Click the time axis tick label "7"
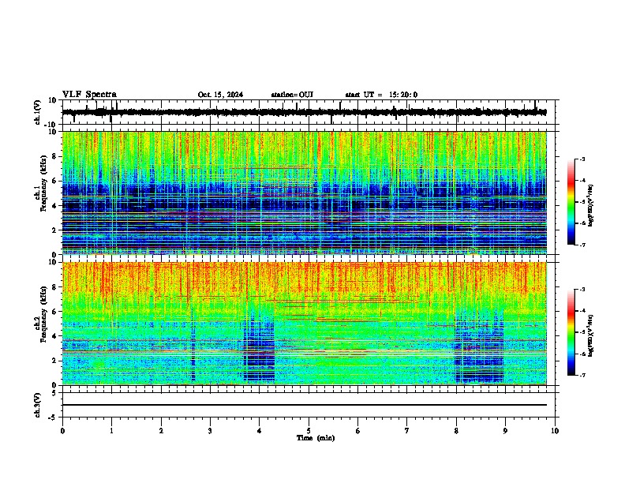Viewport: 625px width, 483px height. pyautogui.click(x=407, y=431)
